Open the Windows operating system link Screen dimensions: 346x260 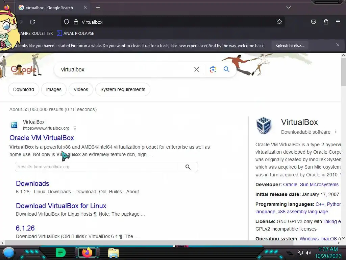point(309,239)
